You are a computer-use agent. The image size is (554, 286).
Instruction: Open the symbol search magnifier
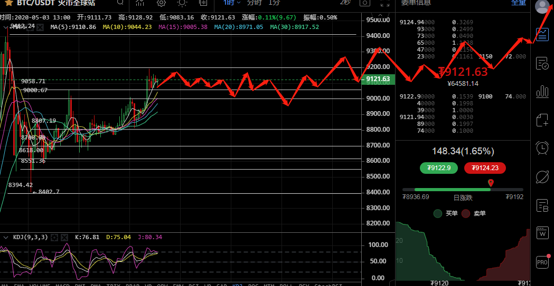pos(120,3)
